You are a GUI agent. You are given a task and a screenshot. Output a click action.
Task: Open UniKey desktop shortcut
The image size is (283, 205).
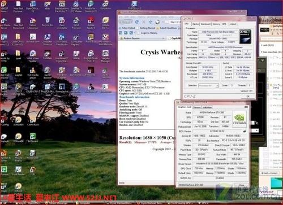pyautogui.click(x=76, y=55)
